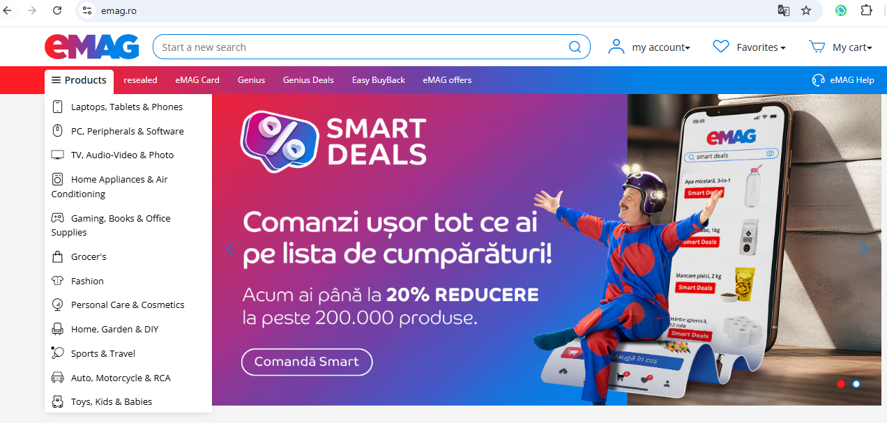Click the Start a new search field

(x=363, y=47)
